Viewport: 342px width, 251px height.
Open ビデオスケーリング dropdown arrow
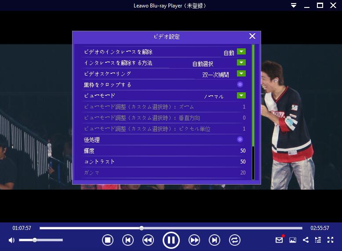coord(241,73)
